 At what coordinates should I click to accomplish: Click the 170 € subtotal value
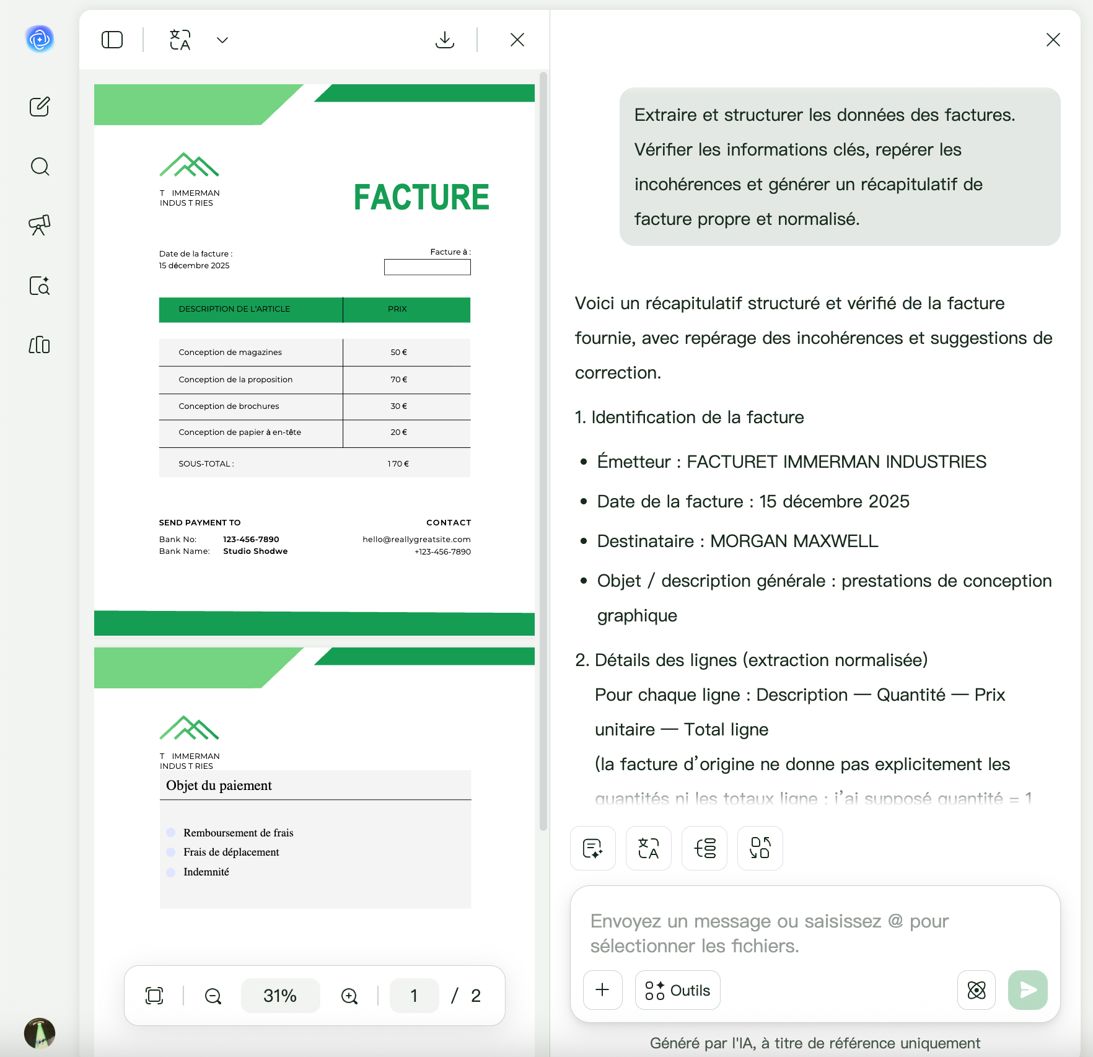(398, 463)
